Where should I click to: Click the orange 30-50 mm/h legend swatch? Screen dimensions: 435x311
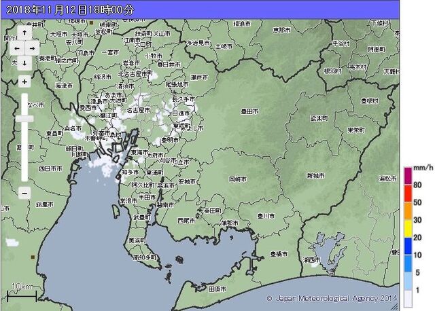pyautogui.click(x=408, y=211)
